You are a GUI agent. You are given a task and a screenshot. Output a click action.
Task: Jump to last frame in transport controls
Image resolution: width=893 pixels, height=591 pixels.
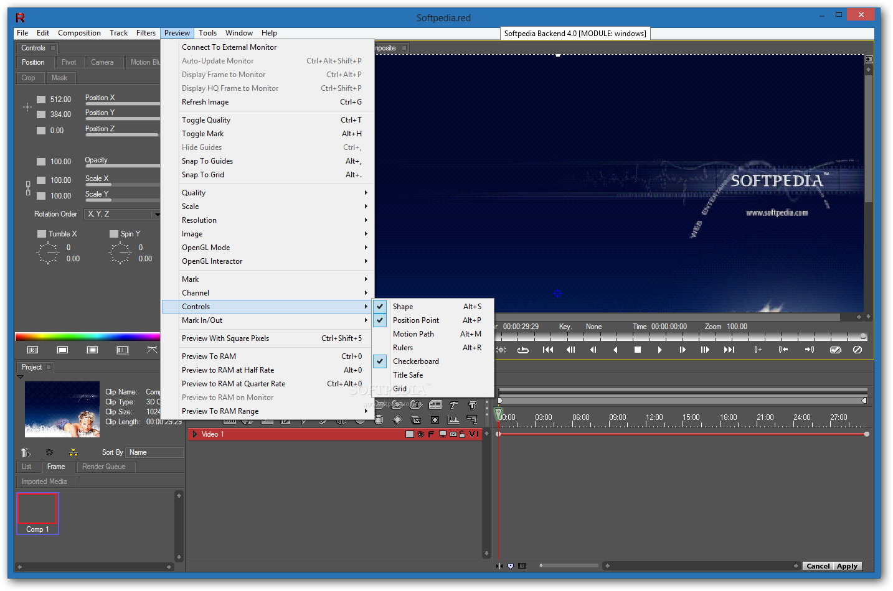pos(729,350)
